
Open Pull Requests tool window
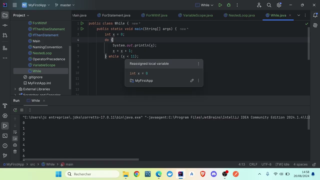pos(5,35)
